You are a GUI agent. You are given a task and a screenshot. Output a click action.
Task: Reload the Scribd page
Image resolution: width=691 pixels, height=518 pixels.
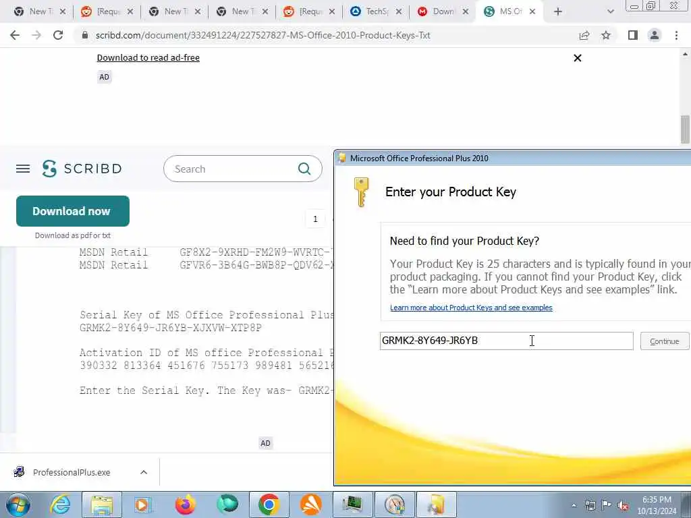58,35
